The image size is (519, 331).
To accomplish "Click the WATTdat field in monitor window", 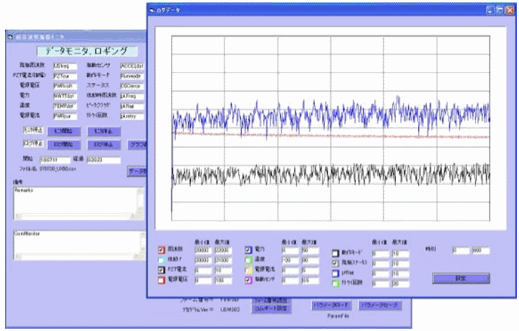I will point(65,96).
